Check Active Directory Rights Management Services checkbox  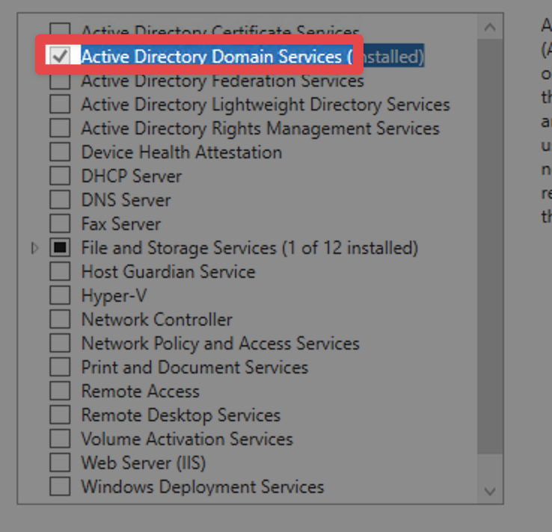click(60, 128)
